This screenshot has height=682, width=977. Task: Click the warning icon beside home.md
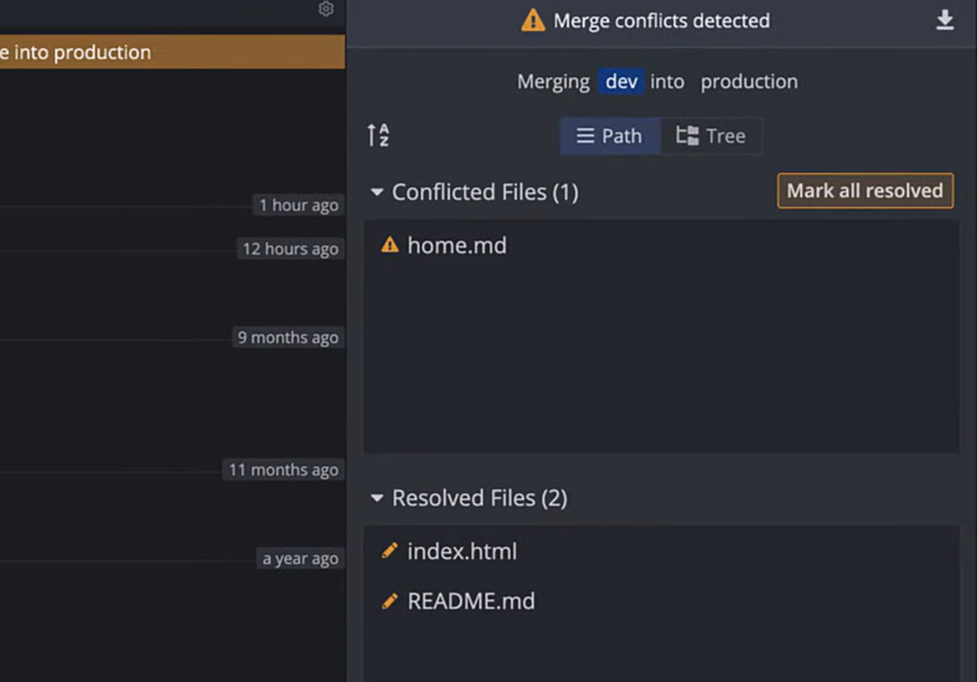pyautogui.click(x=389, y=245)
